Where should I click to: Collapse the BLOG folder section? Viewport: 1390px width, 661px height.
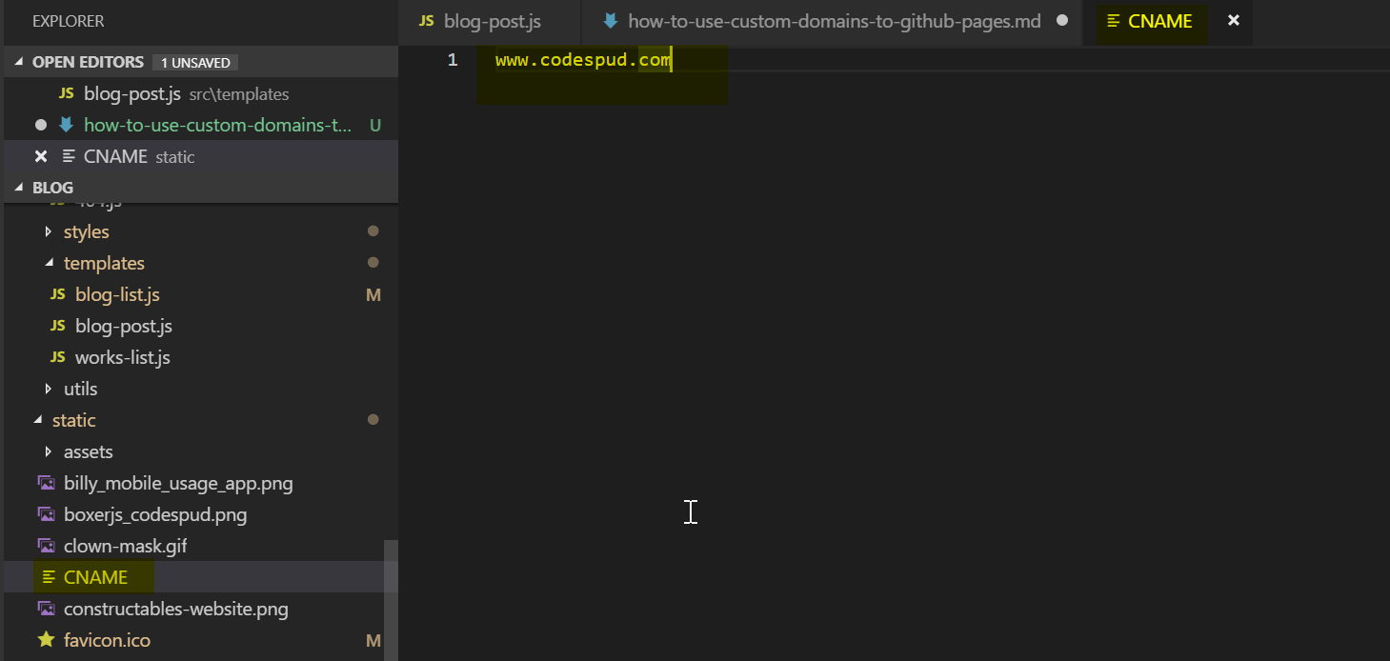pos(20,188)
